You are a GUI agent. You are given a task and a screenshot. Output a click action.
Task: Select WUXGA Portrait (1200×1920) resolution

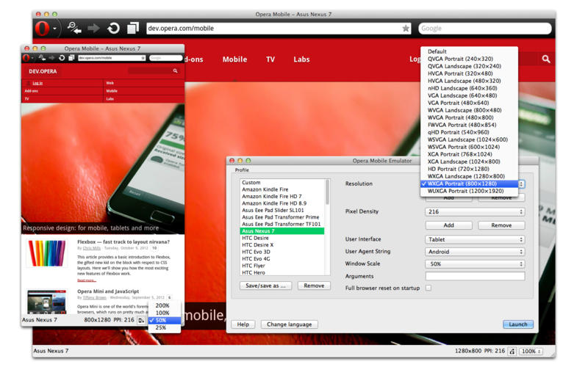pyautogui.click(x=465, y=191)
